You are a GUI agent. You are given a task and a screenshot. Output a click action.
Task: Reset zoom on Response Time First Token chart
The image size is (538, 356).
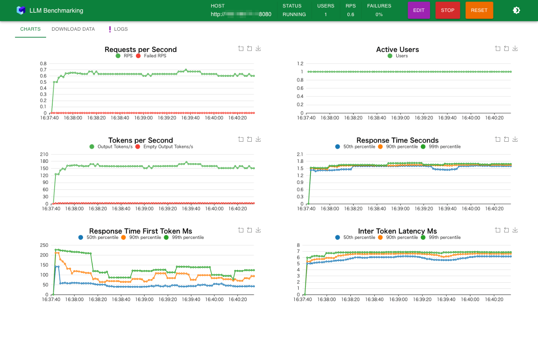tap(249, 230)
